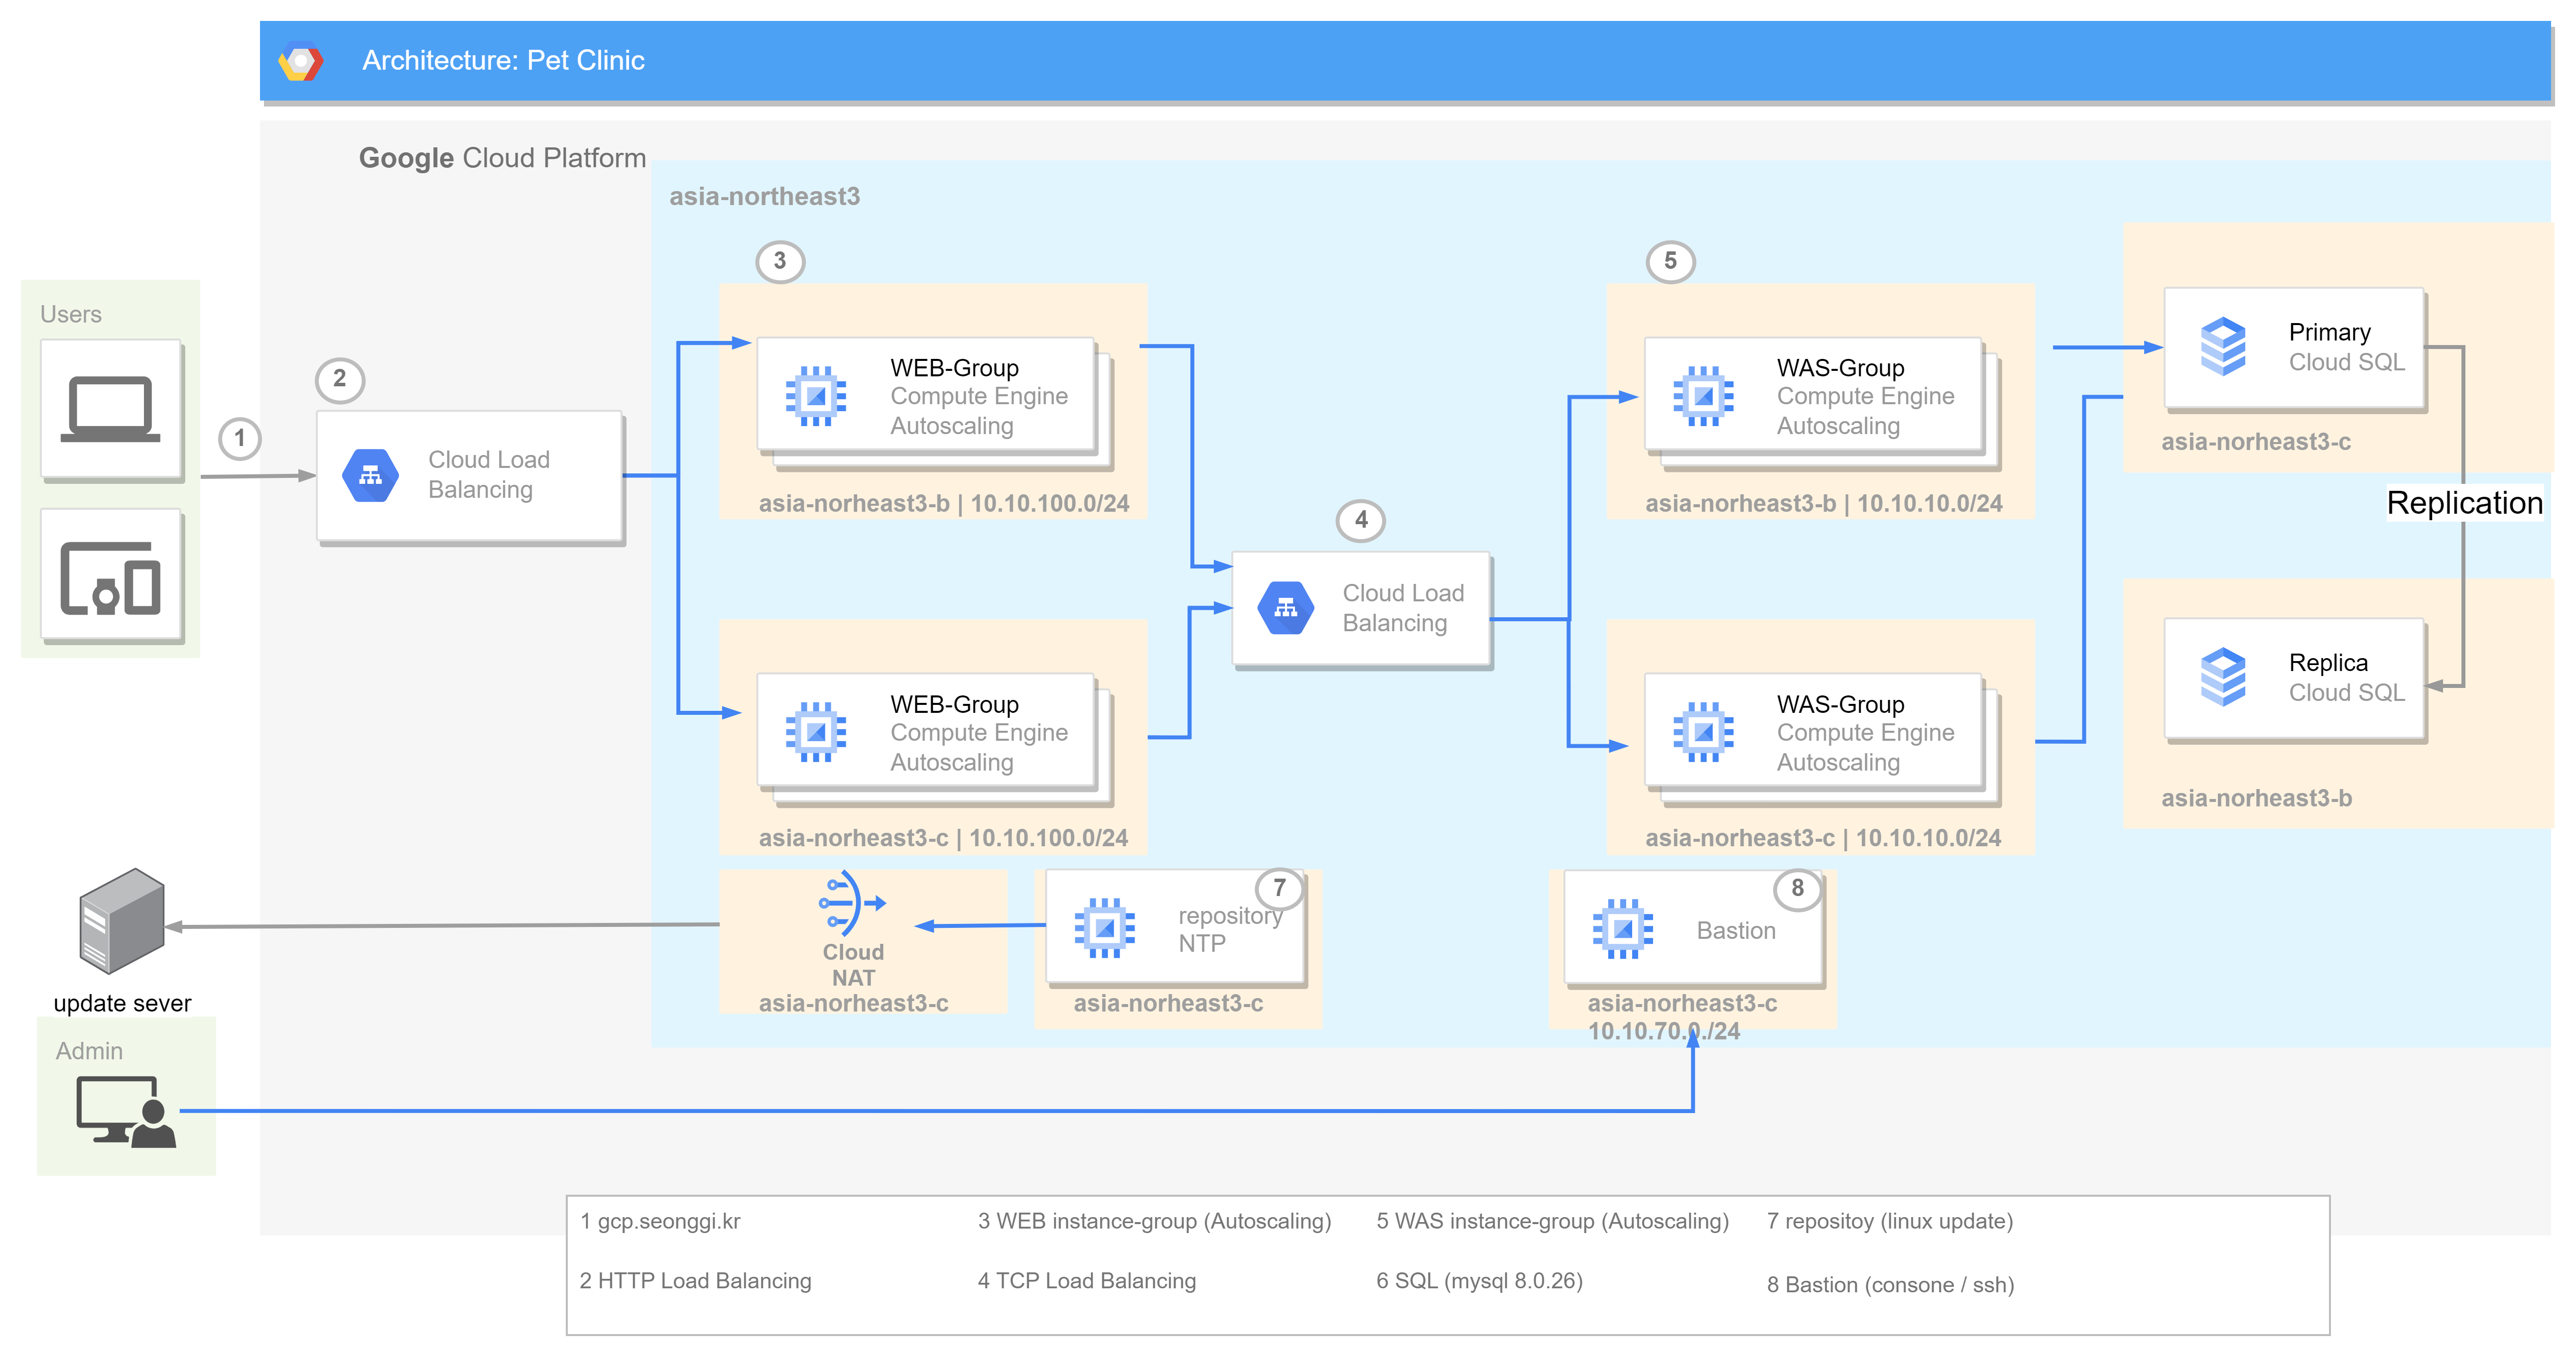Click the first Cloud Load Balancing hexagon icon
This screenshot has width=2576, height=1356.
[x=370, y=476]
